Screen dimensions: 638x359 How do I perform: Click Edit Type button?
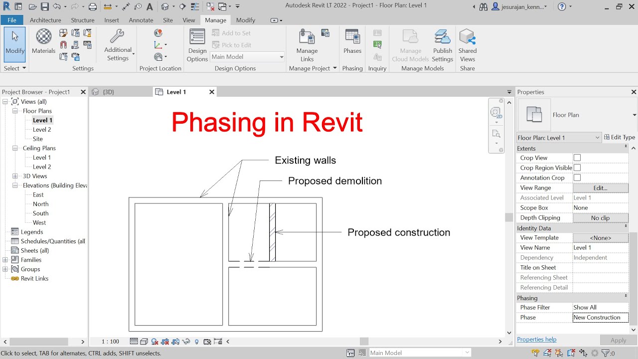620,137
